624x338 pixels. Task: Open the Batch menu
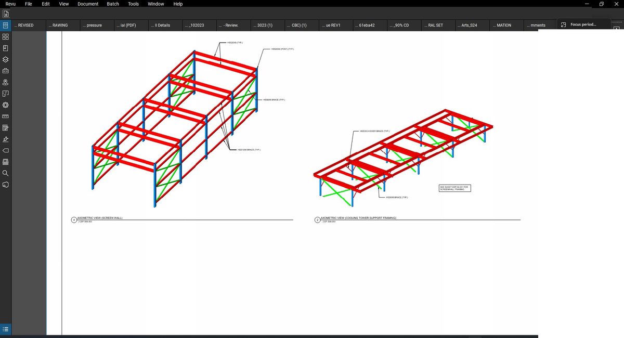point(112,4)
